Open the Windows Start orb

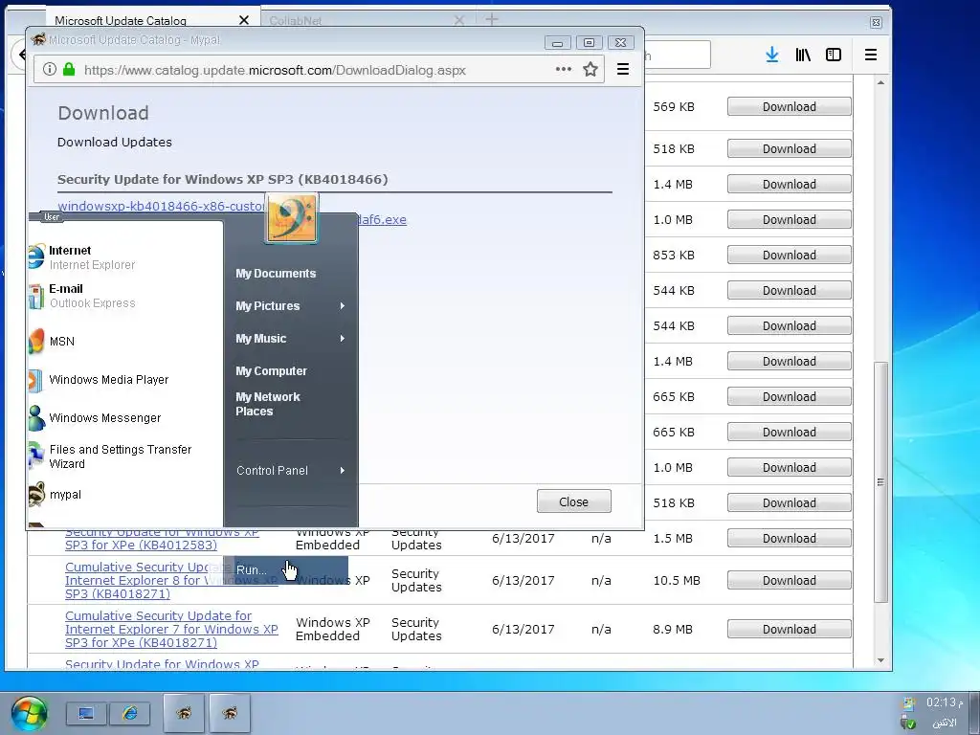[29, 713]
